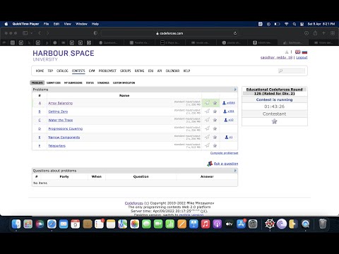Click Safari new tab plus icon

(323, 33)
